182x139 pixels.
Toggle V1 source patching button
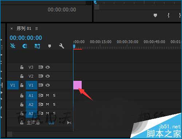click(13, 85)
